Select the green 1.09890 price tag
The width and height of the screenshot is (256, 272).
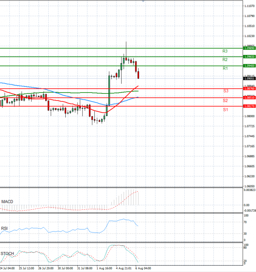point(250,48)
